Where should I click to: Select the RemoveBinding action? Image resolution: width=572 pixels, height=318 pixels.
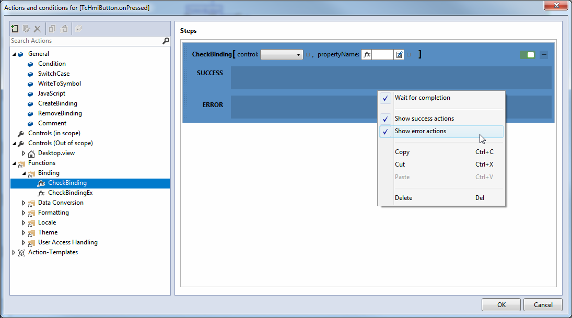(x=60, y=113)
